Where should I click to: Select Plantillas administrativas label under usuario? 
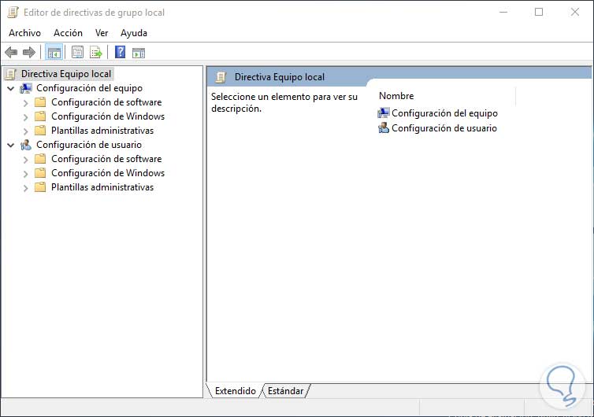pos(102,187)
